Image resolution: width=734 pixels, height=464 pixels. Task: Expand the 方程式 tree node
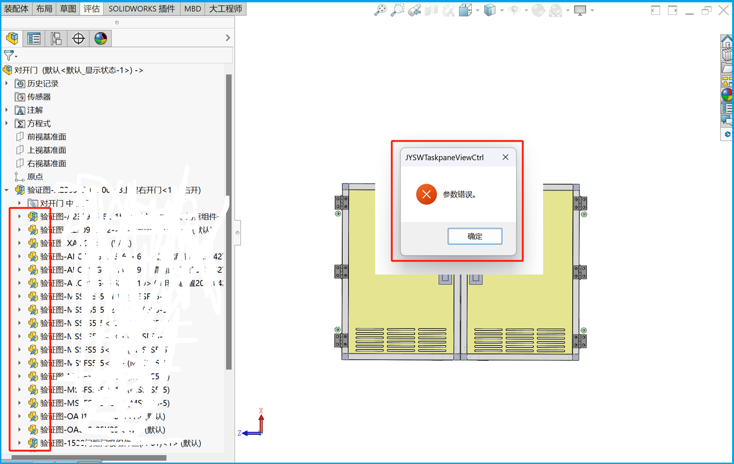click(x=7, y=124)
